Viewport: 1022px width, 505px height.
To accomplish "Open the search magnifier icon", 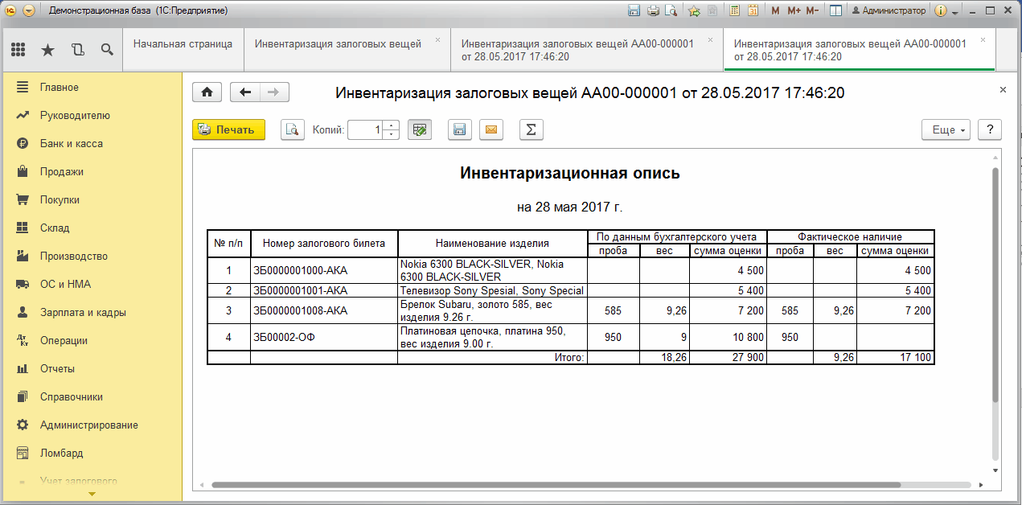I will [107, 50].
